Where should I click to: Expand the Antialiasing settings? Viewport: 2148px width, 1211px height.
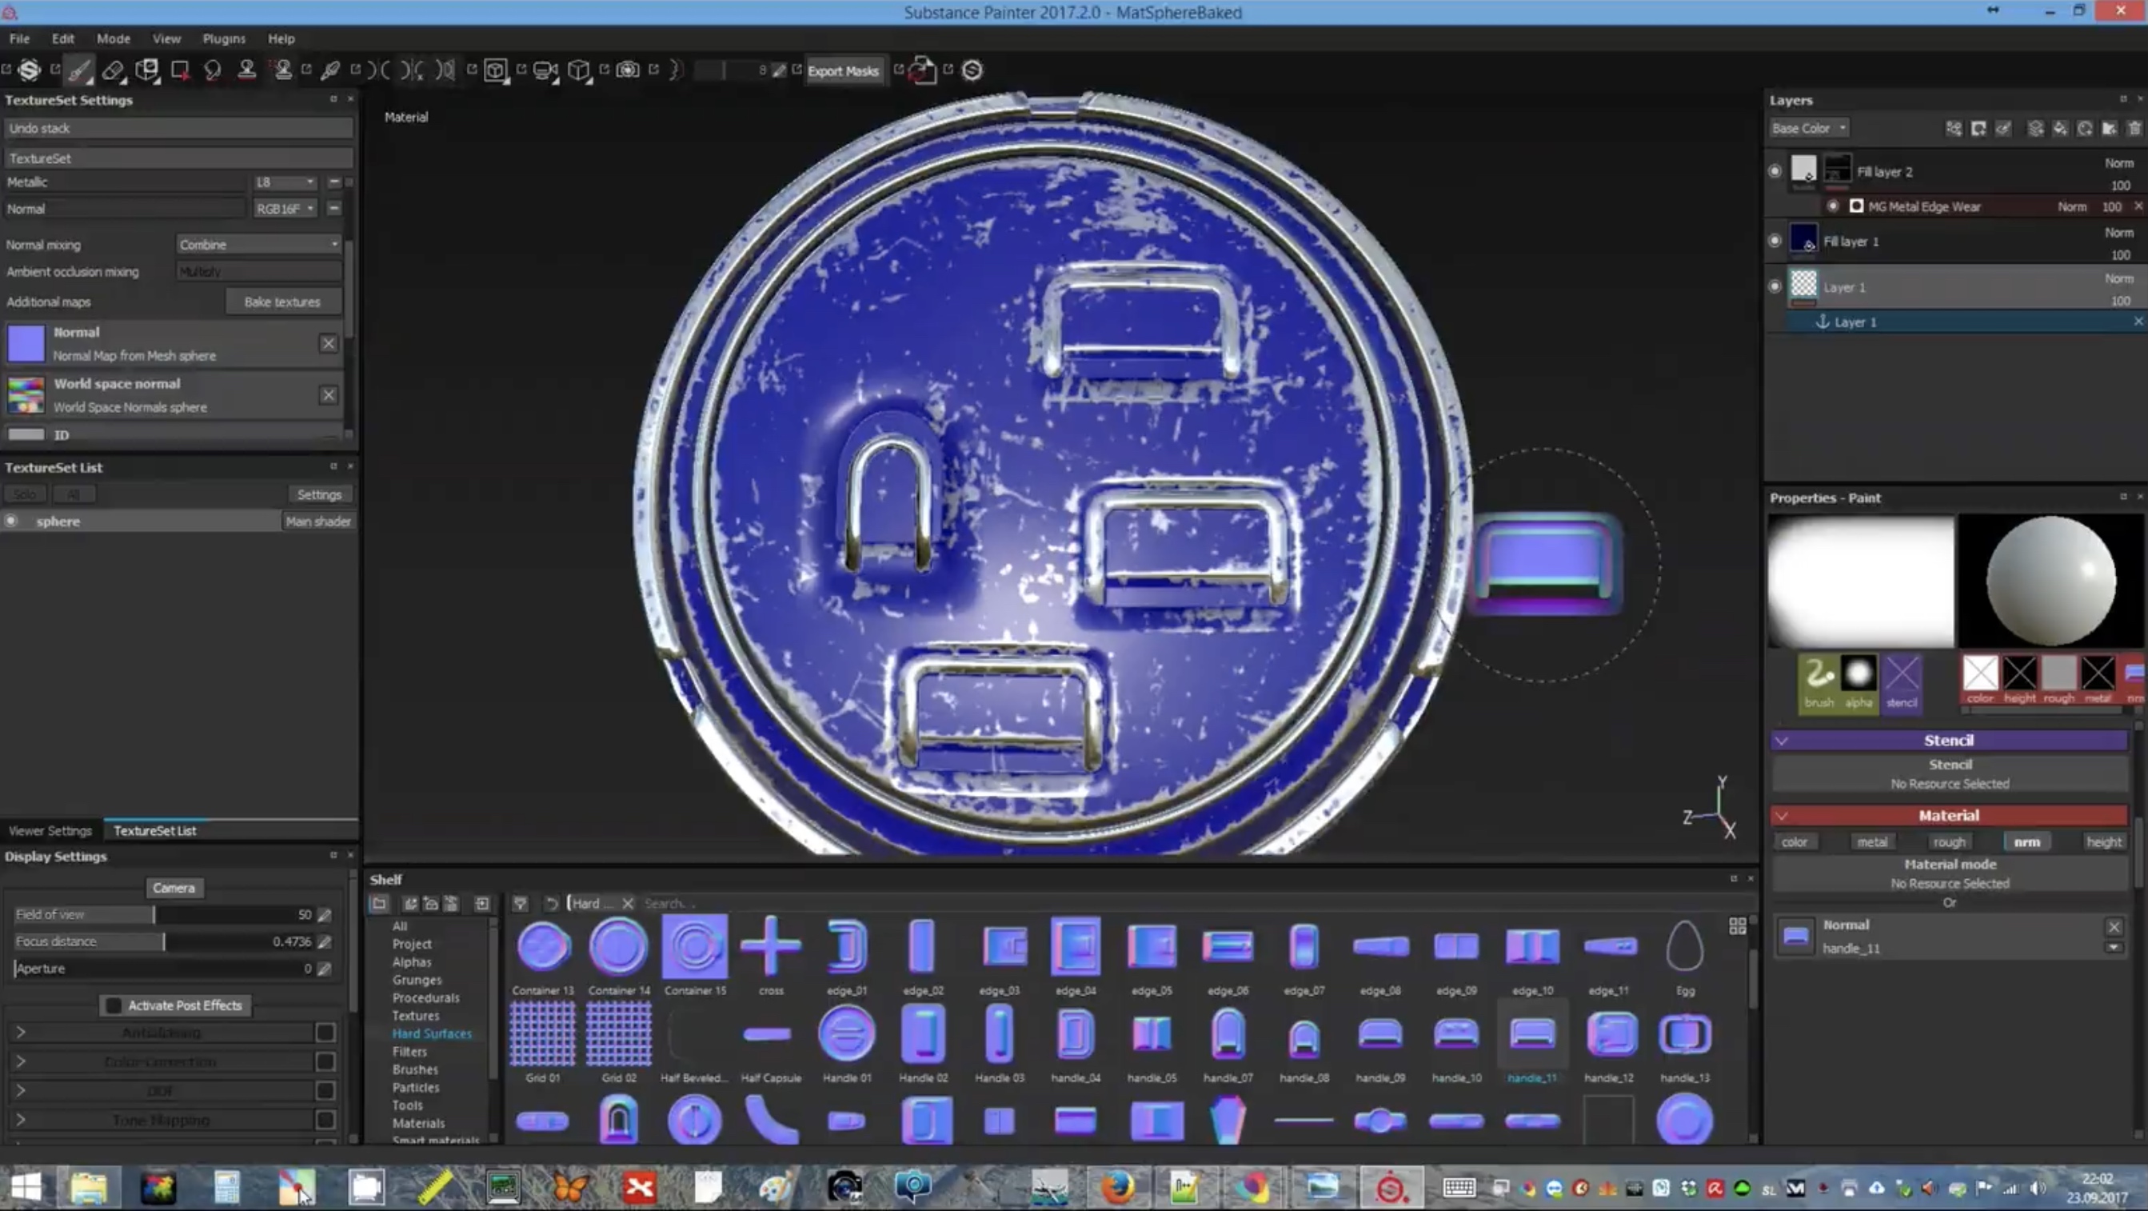(21, 1033)
